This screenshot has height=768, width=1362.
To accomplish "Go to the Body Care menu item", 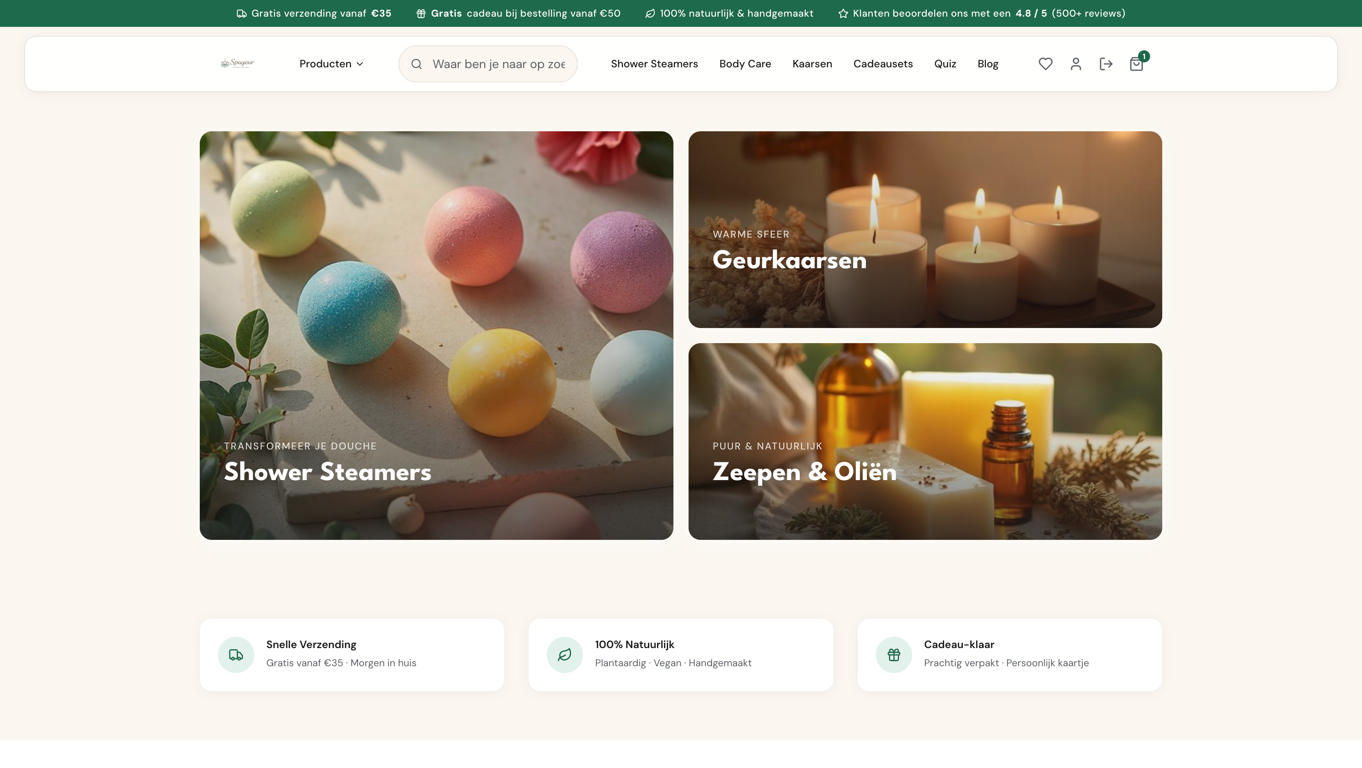I will click(745, 64).
